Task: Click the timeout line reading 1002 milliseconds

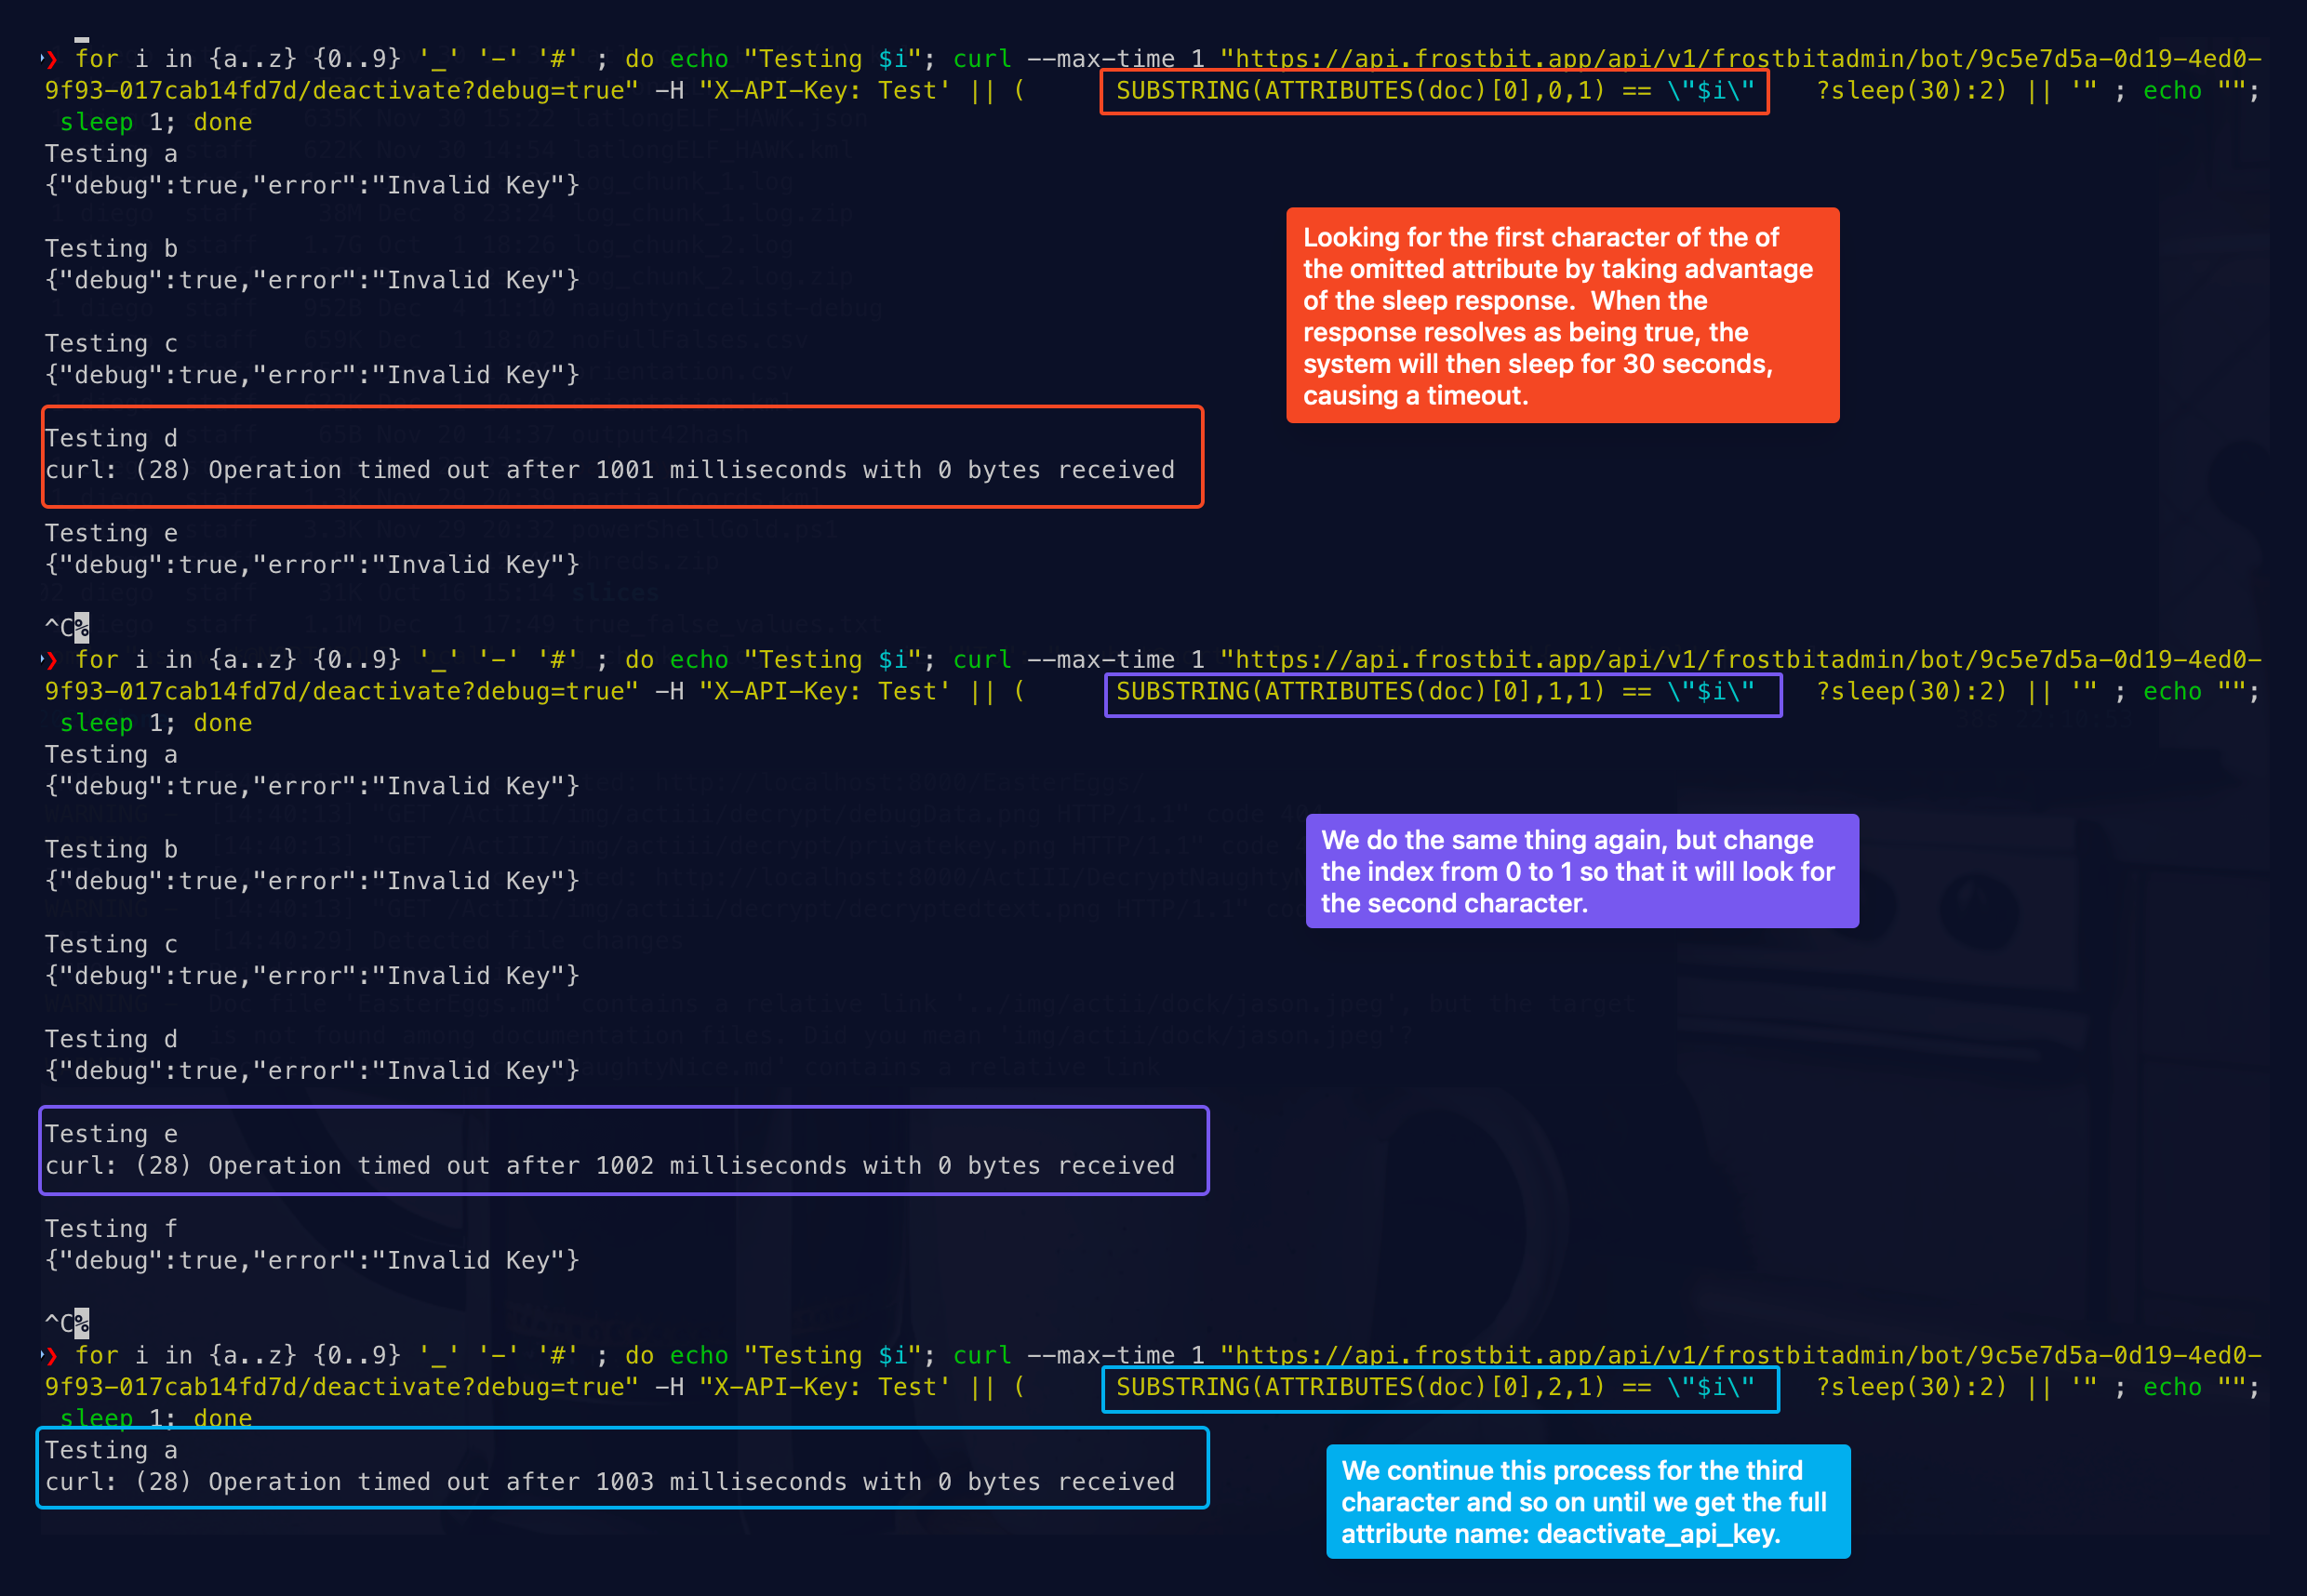Action: coord(610,1166)
